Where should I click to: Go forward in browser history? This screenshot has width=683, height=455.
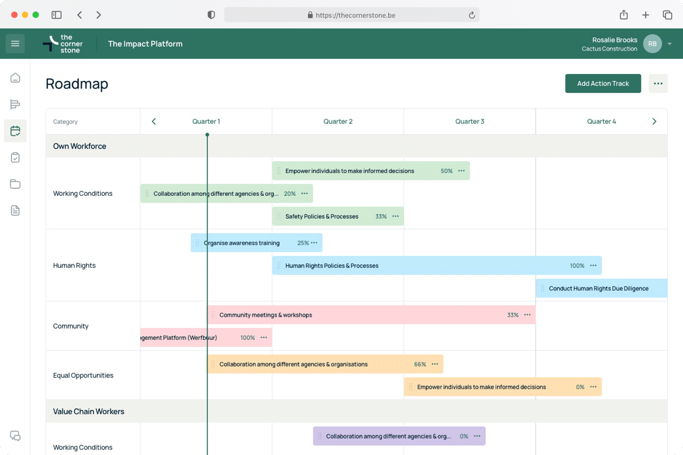(99, 15)
